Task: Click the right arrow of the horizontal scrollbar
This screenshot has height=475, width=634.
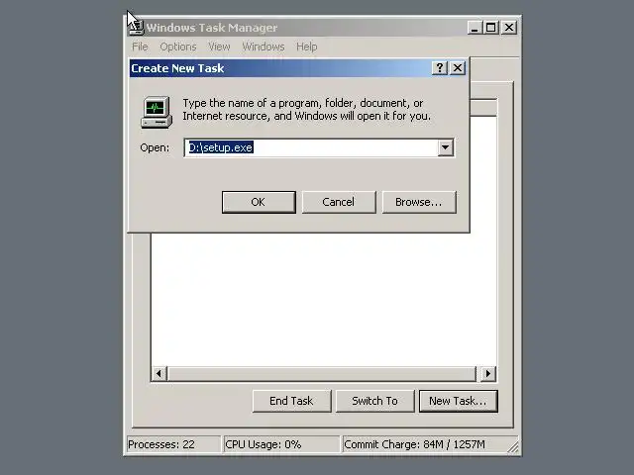Action: coord(488,374)
